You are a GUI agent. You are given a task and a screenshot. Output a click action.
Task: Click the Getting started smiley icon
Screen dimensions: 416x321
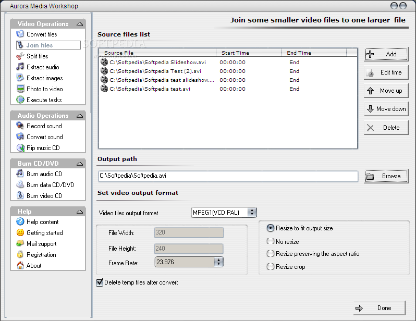(20, 232)
